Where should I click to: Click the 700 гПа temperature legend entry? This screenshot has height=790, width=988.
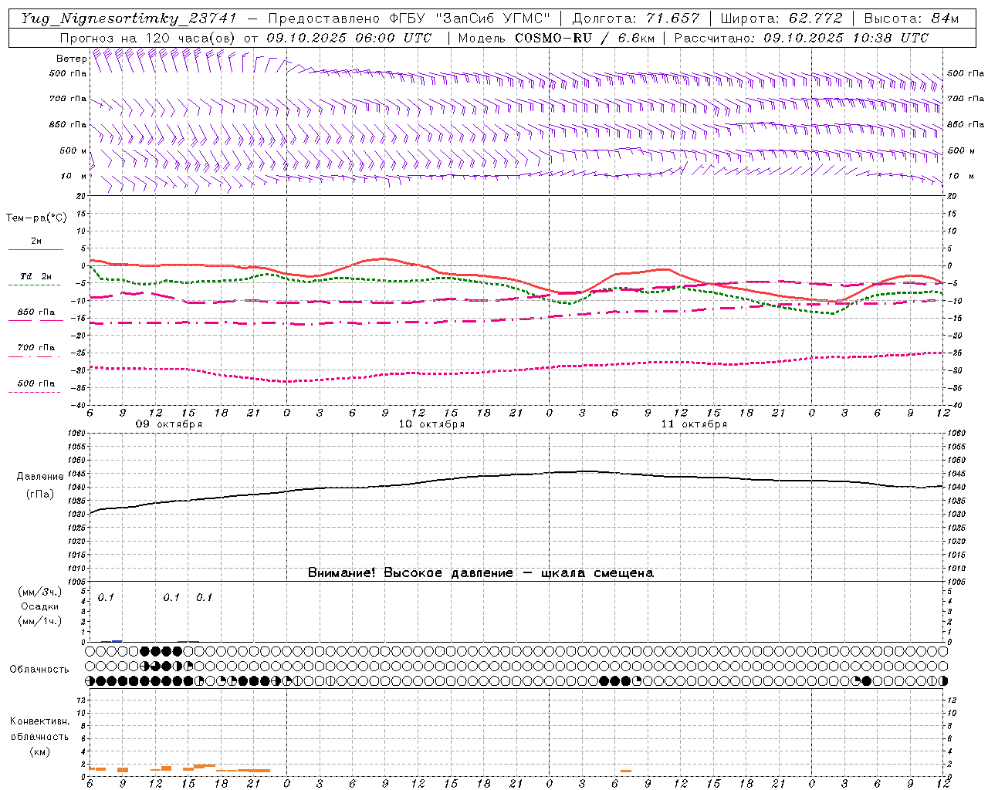coord(36,348)
